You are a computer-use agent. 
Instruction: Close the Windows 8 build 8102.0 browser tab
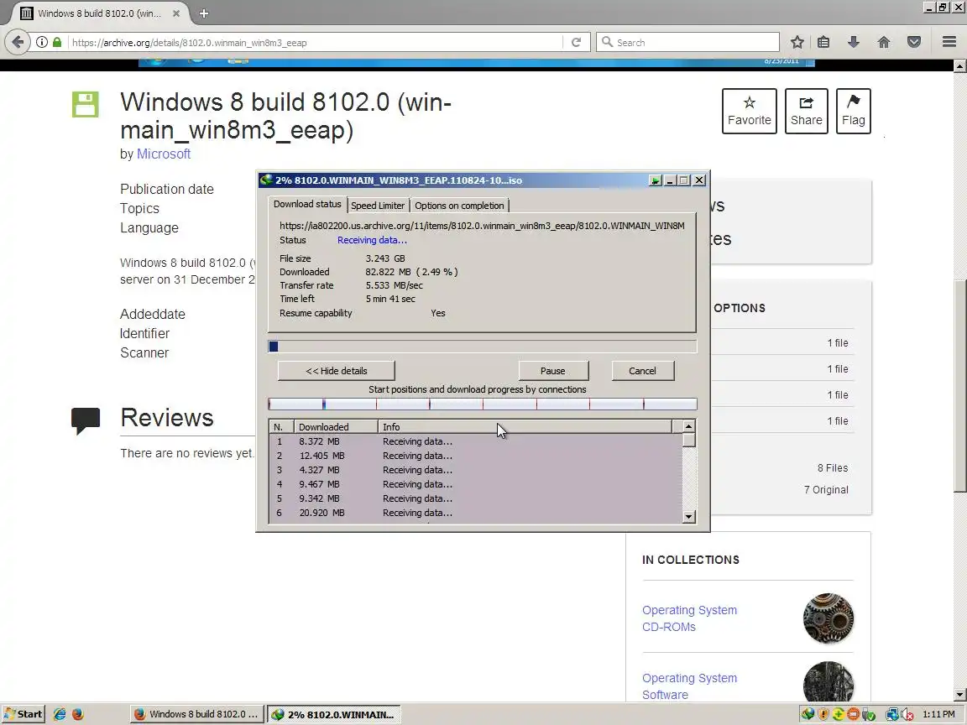point(175,13)
